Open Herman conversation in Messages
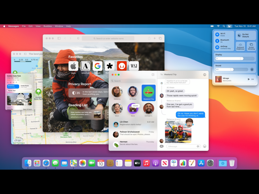This screenshot has width=259, height=194. tap(133, 143)
